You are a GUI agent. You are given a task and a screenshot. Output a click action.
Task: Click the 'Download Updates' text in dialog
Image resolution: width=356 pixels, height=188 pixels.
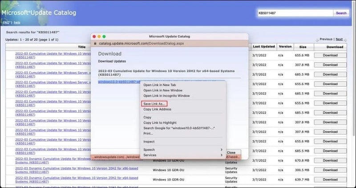click(x=112, y=61)
